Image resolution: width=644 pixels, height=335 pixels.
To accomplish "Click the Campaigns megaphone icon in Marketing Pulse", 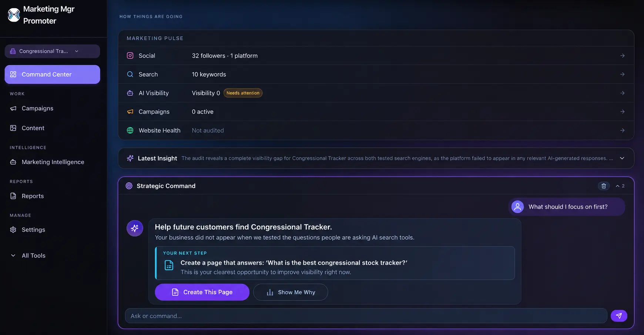I will coord(130,112).
